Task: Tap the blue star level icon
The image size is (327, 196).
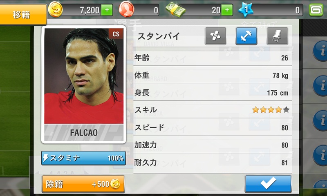Action: coord(246,10)
